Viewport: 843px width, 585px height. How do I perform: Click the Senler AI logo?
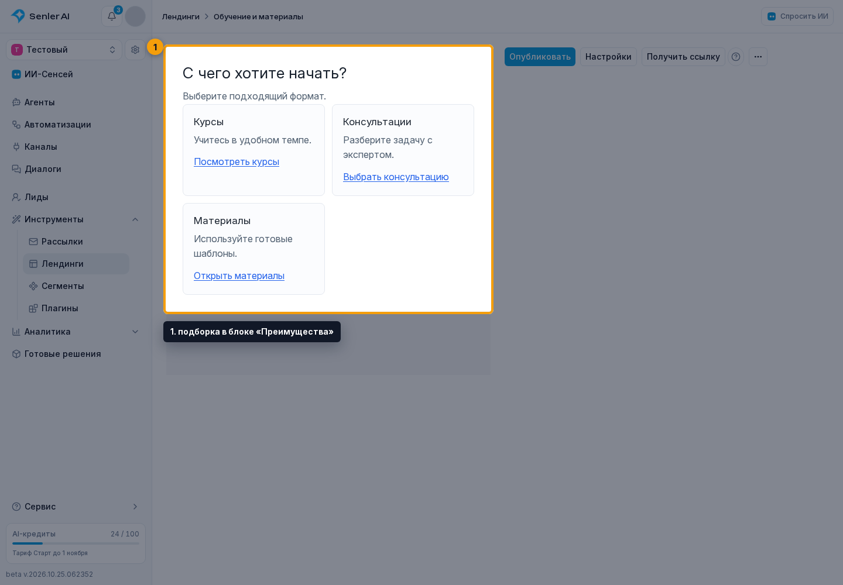point(40,16)
